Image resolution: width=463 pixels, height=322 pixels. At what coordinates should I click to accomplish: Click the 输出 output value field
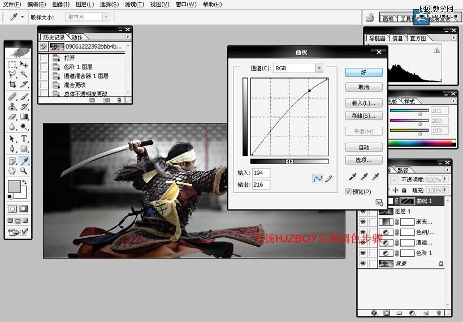point(261,184)
